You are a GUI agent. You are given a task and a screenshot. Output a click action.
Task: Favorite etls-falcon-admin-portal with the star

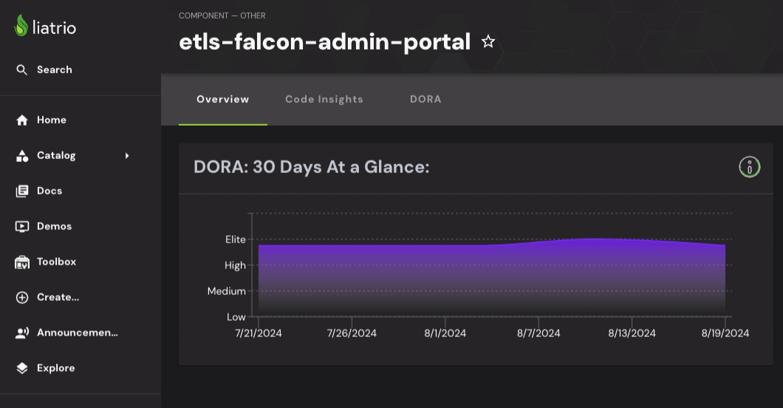pyautogui.click(x=488, y=41)
